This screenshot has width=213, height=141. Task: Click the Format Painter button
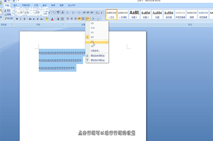pos(9,19)
